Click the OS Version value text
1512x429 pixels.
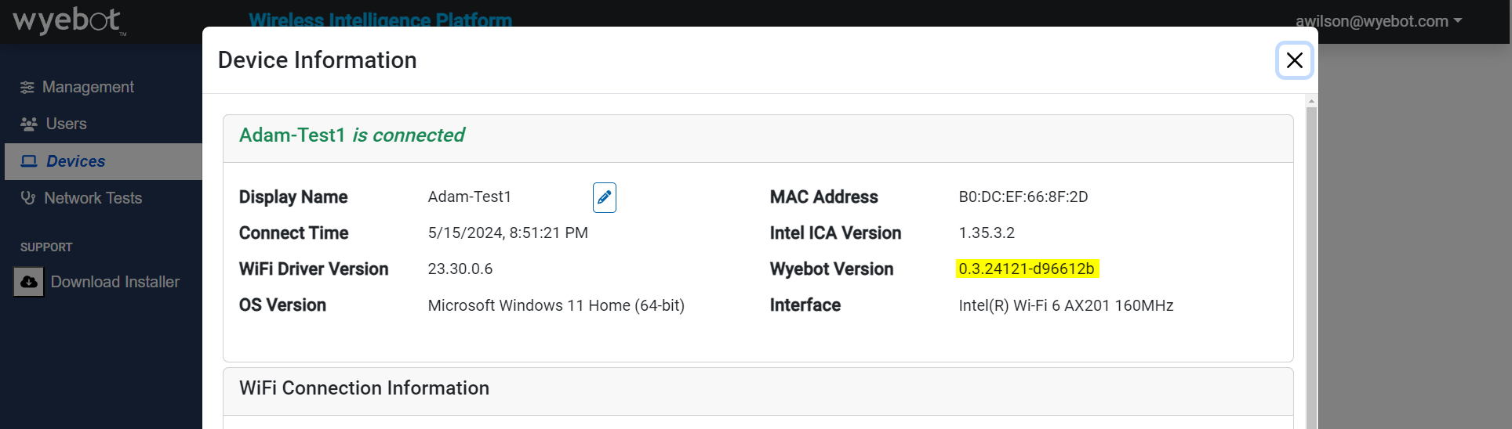pos(556,305)
